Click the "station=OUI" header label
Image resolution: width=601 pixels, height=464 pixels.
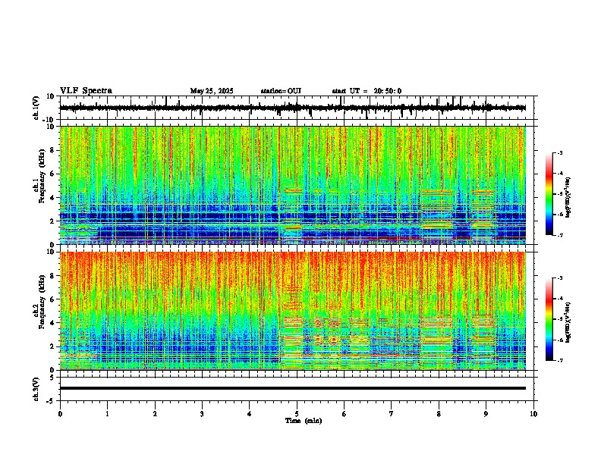tap(281, 91)
